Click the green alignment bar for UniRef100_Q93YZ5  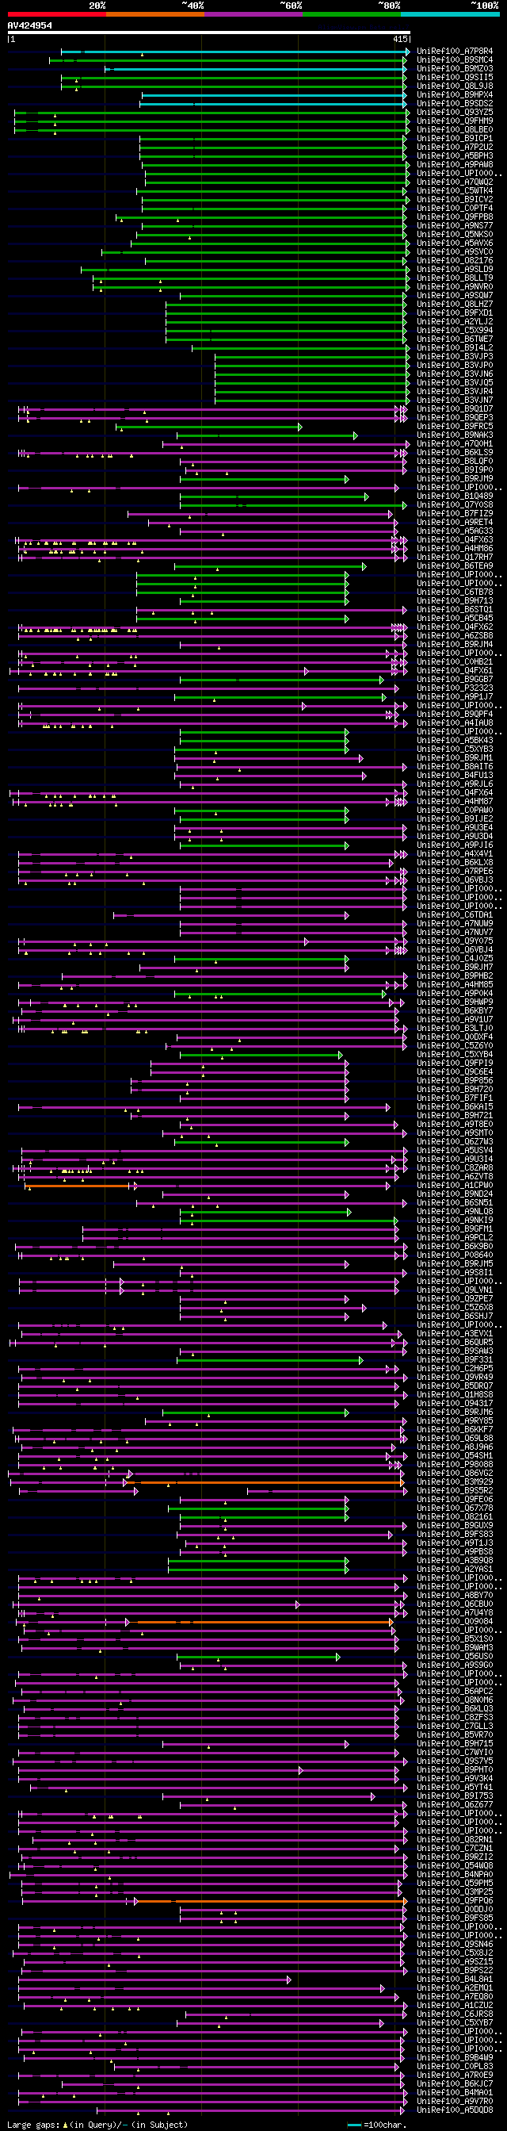pyautogui.click(x=212, y=113)
